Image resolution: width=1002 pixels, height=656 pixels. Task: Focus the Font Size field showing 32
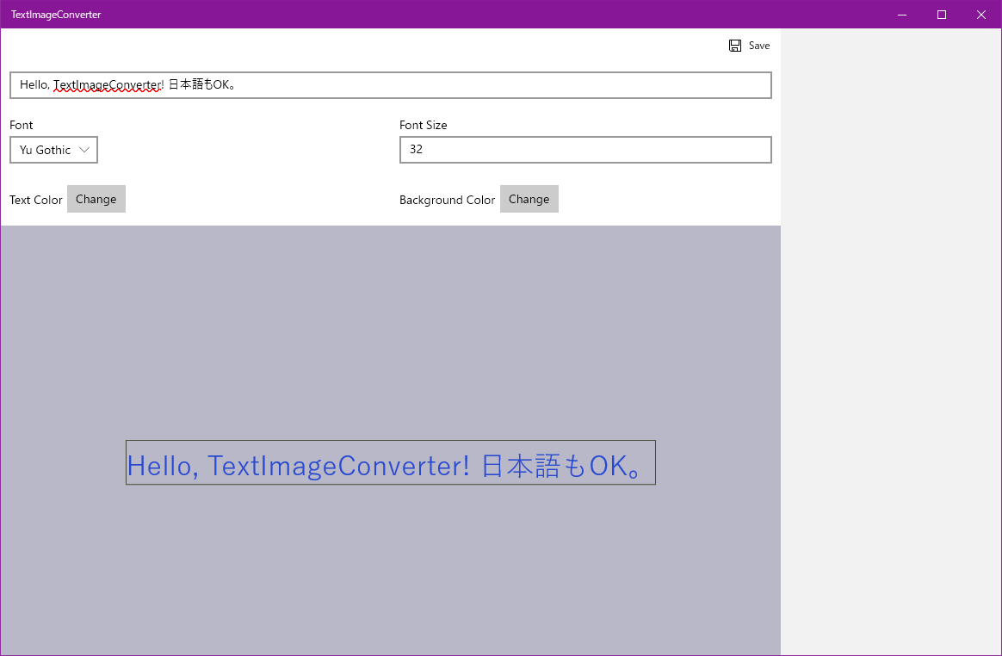click(585, 150)
